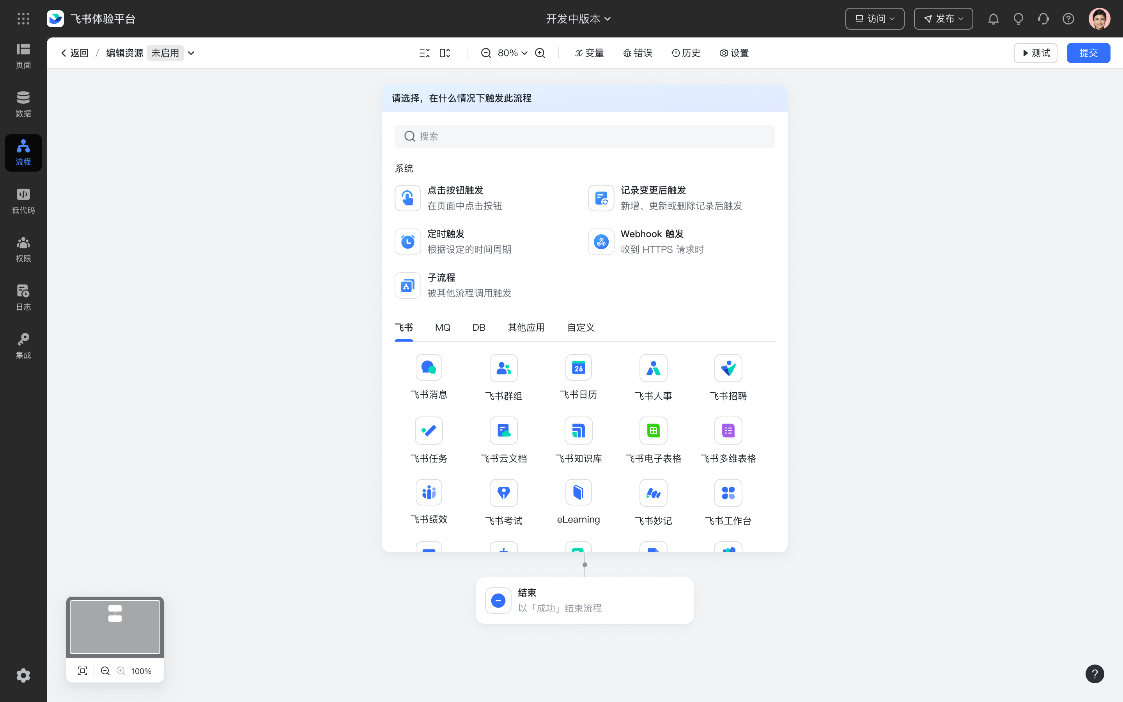
Task: Choose the 飞书多维表格 trigger
Action: click(x=728, y=440)
